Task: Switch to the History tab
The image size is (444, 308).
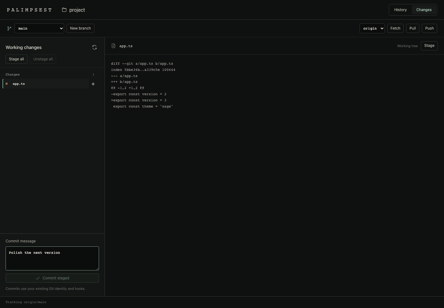Action: tap(400, 10)
